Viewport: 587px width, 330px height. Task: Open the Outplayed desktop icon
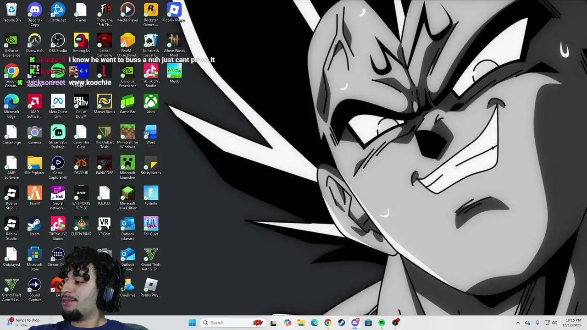click(x=11, y=258)
